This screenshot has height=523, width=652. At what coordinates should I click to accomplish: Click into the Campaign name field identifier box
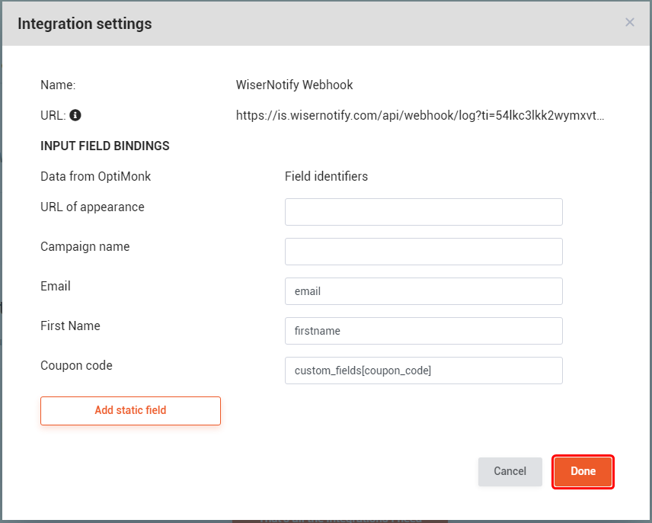click(x=423, y=252)
